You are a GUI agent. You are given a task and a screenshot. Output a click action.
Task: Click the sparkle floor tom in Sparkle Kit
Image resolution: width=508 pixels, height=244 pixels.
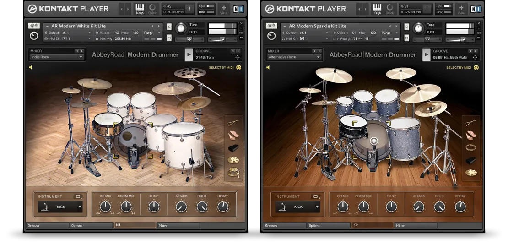(x=404, y=138)
